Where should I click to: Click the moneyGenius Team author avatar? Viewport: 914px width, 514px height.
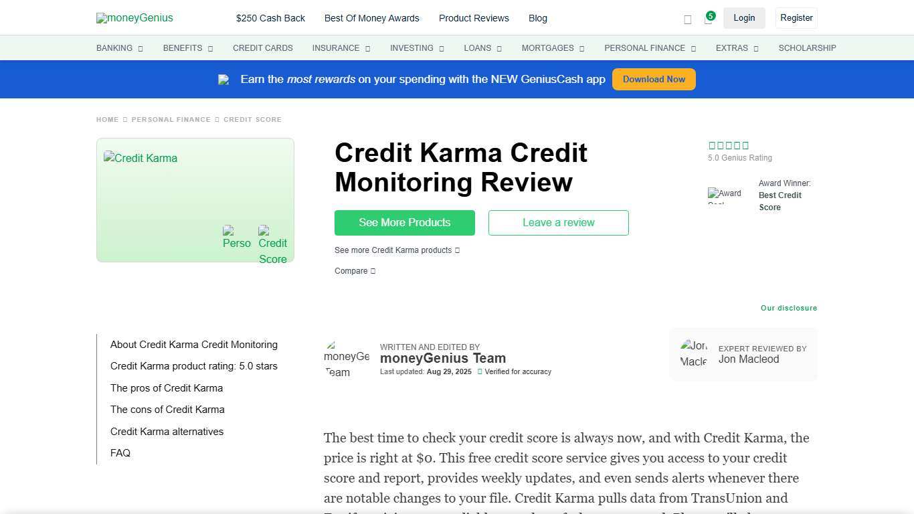tap(347, 357)
